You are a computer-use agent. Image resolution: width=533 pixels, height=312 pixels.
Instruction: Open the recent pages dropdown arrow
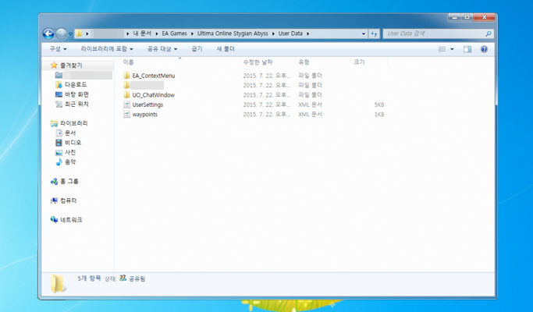point(70,34)
